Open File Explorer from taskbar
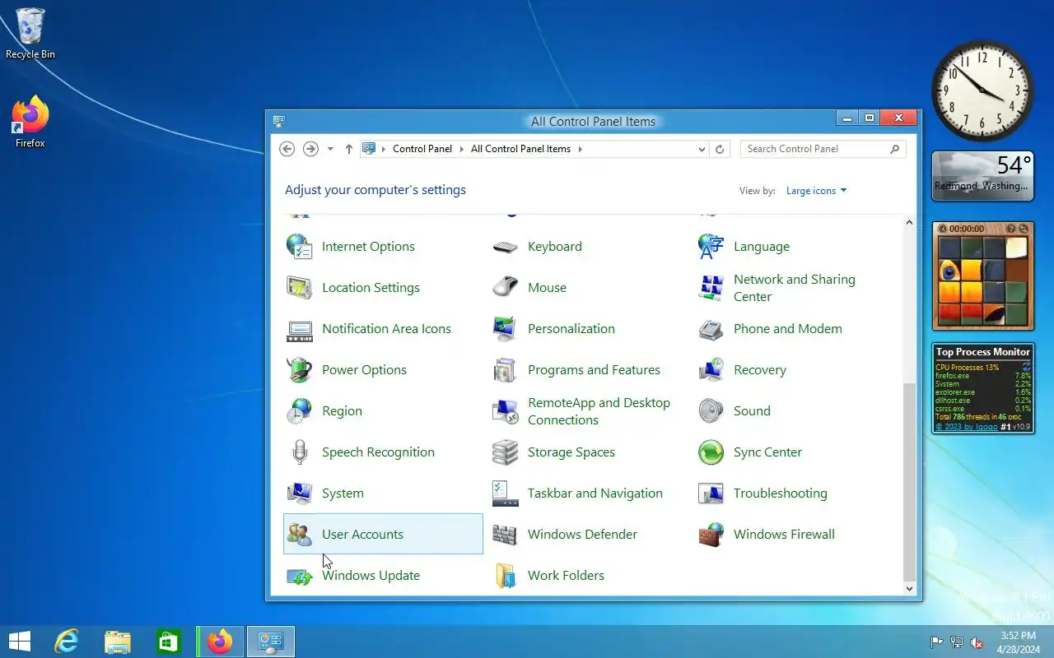This screenshot has width=1054, height=658. (x=117, y=642)
